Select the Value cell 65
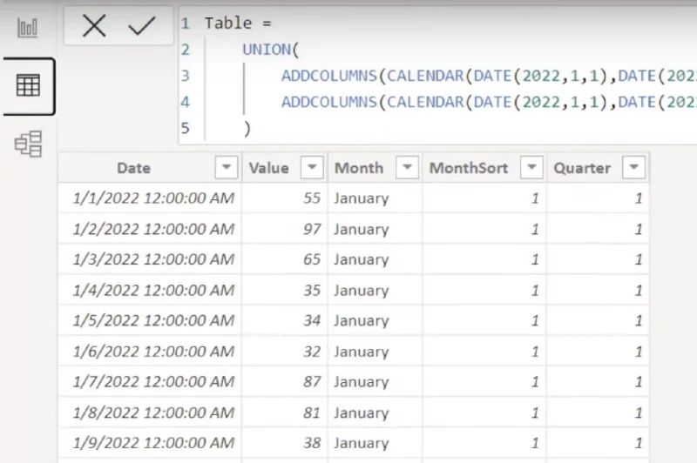This screenshot has height=463, width=697. point(285,258)
